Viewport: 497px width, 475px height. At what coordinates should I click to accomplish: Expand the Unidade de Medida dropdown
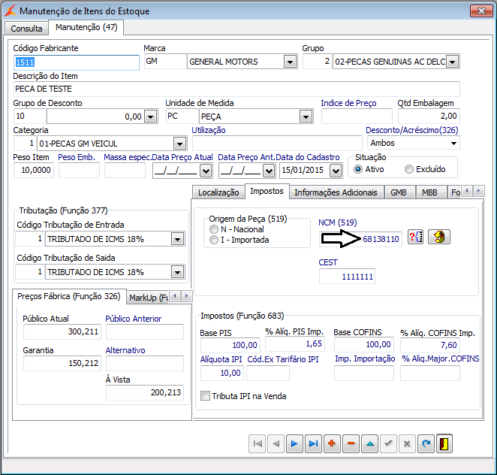point(306,116)
